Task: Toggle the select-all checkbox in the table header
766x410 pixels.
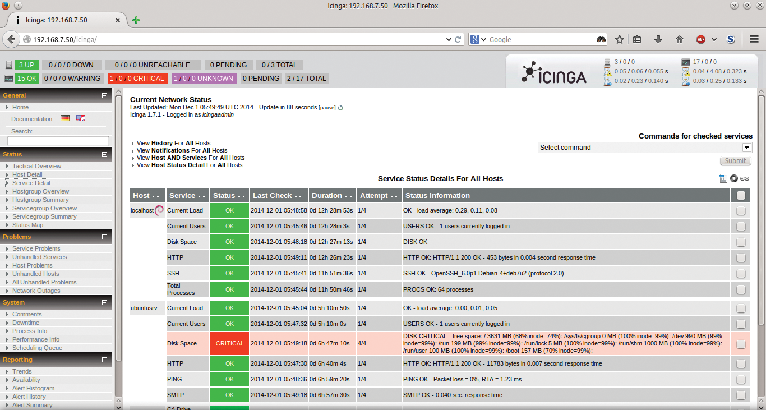Action: click(740, 195)
